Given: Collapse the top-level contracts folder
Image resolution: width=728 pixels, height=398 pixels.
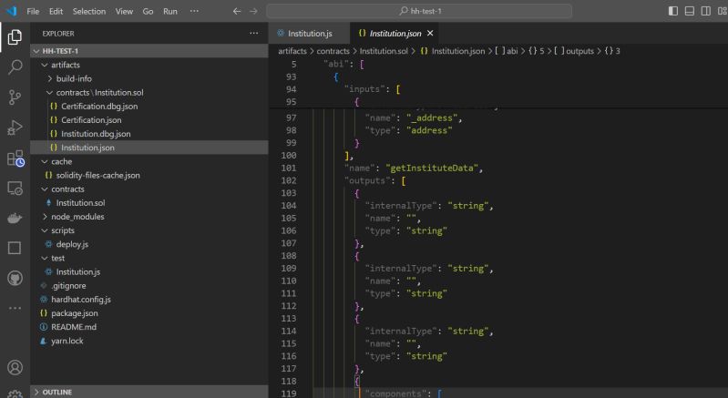Looking at the screenshot, I should 149,189.
